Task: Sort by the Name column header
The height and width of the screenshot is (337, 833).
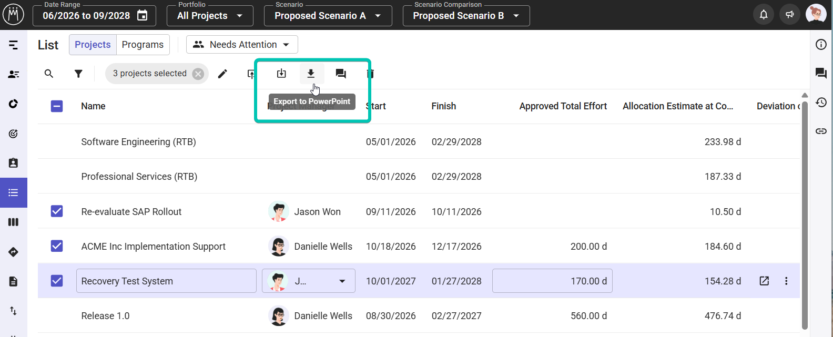Action: 93,106
